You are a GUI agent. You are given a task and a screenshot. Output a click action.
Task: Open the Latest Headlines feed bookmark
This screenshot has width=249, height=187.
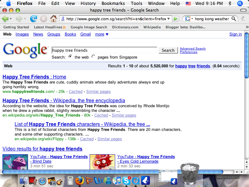click(x=50, y=27)
